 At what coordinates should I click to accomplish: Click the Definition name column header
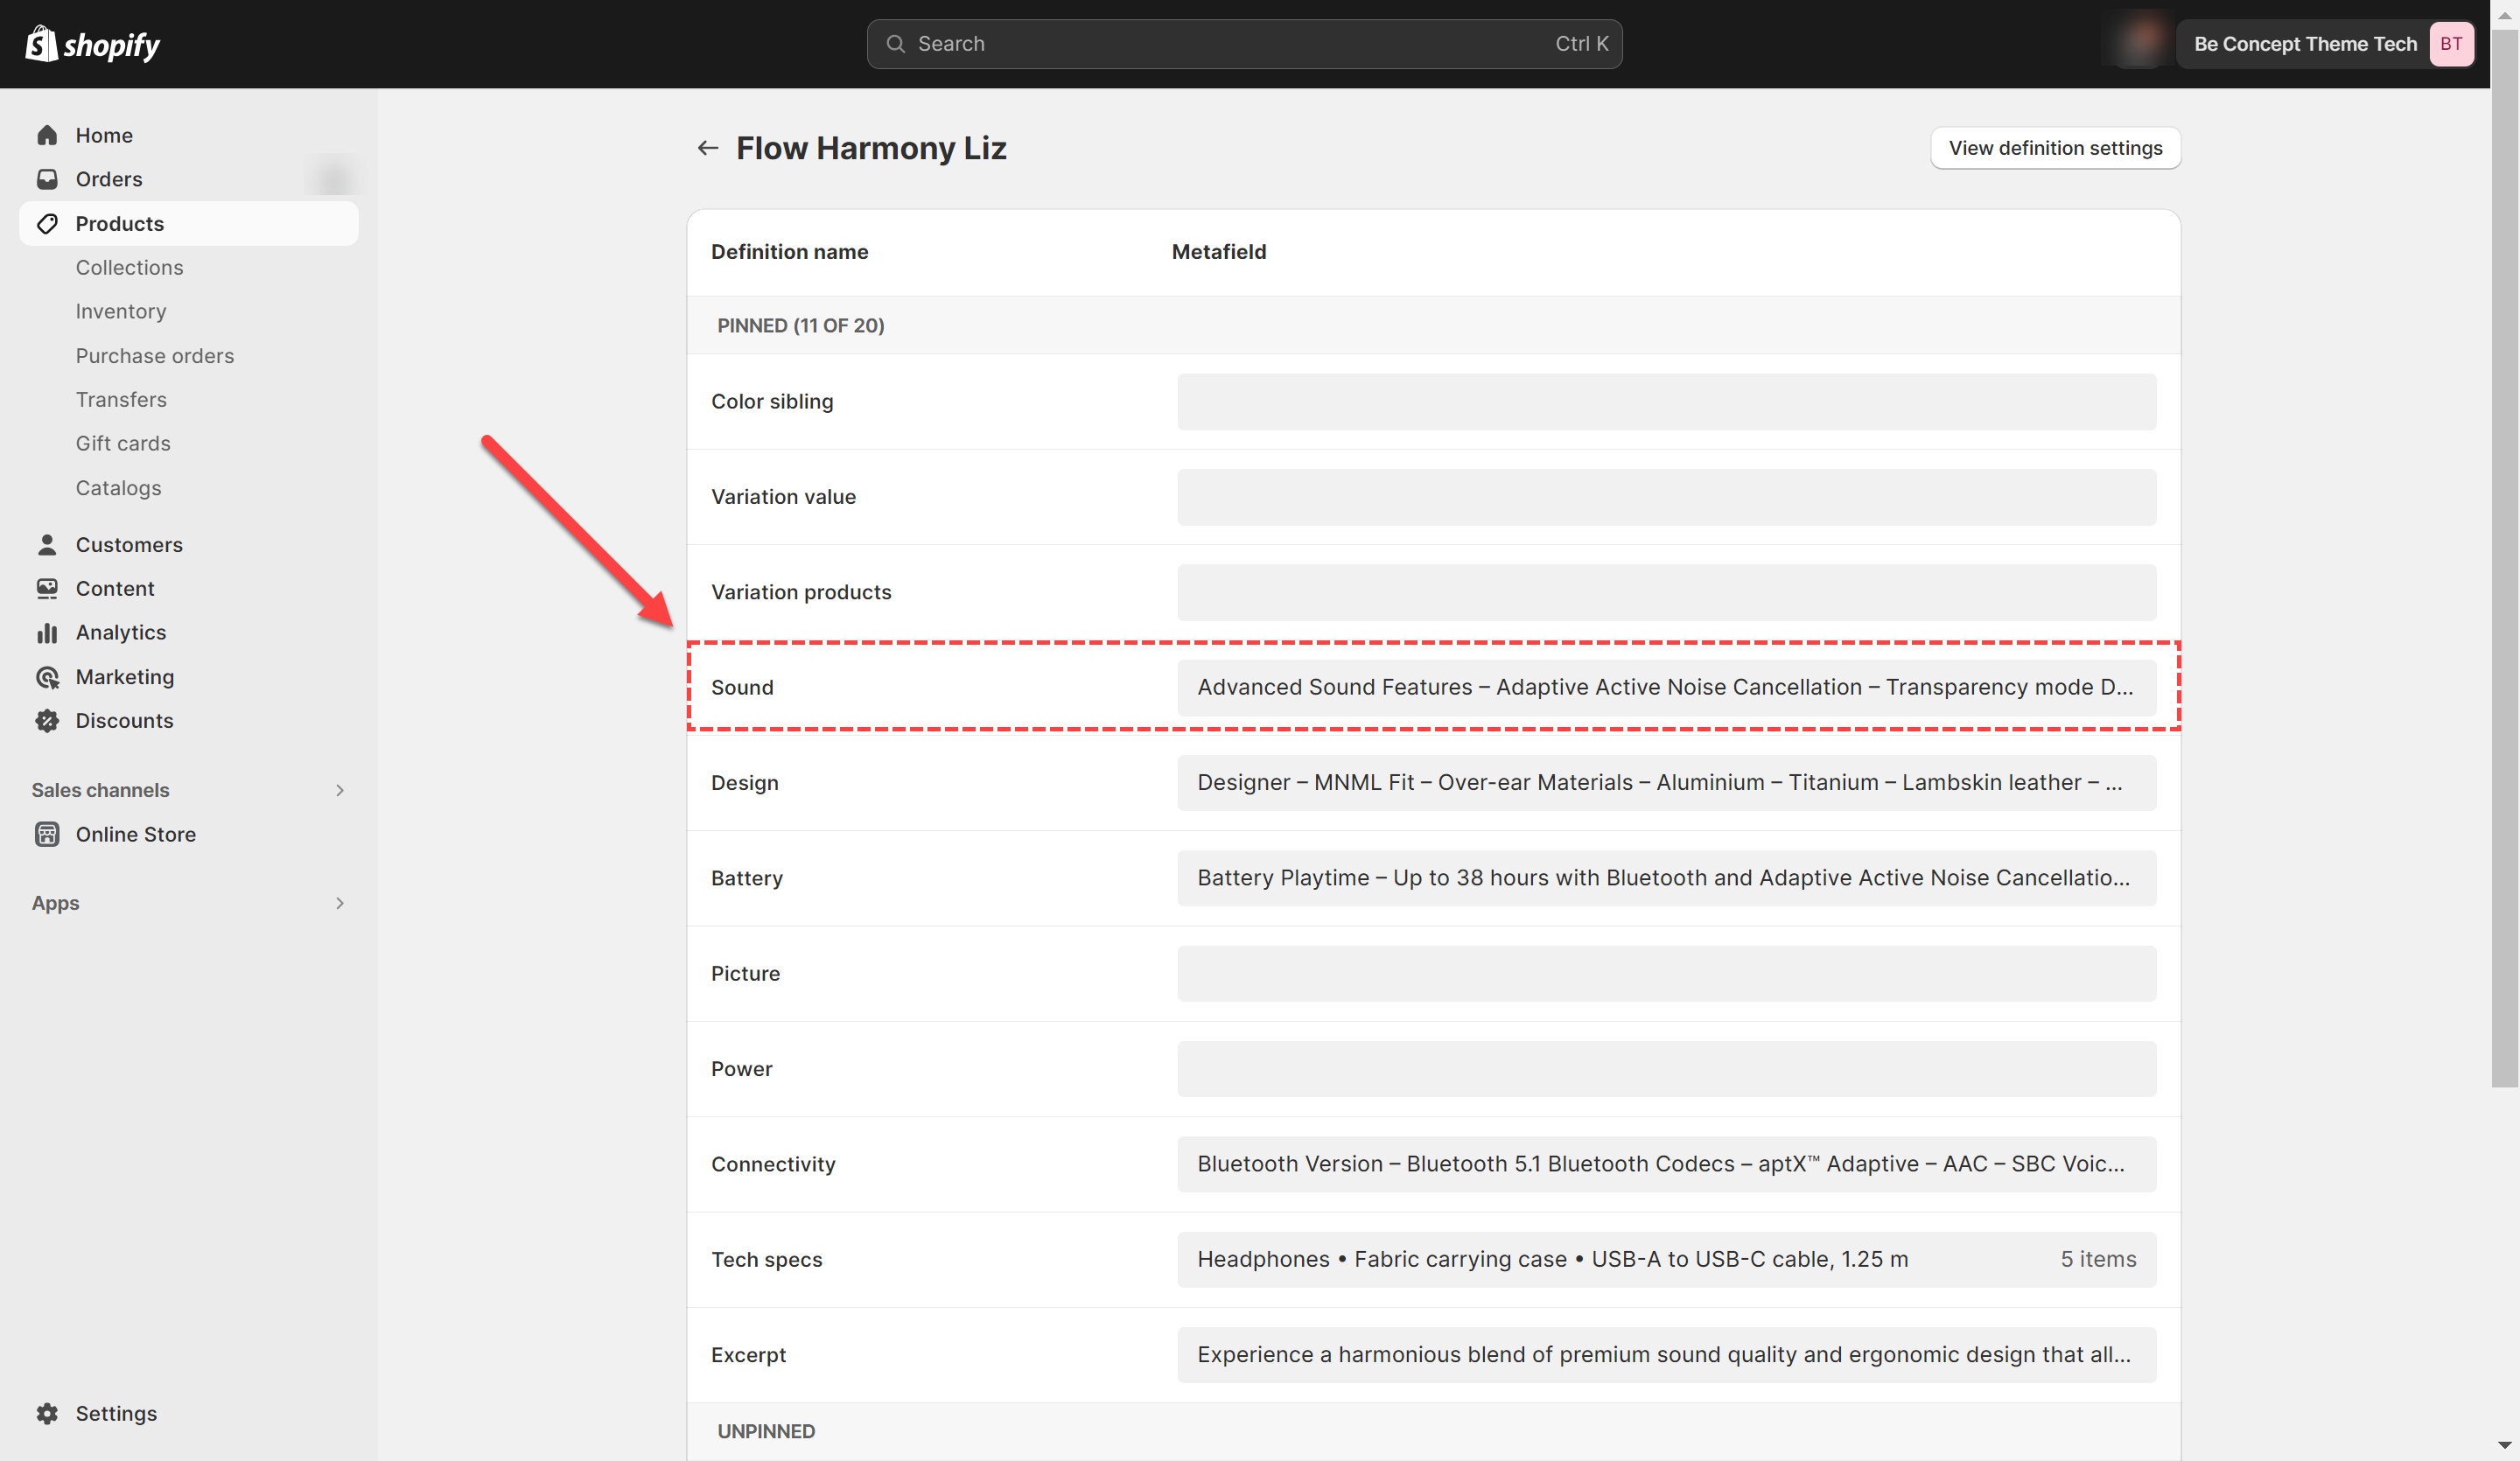(790, 252)
